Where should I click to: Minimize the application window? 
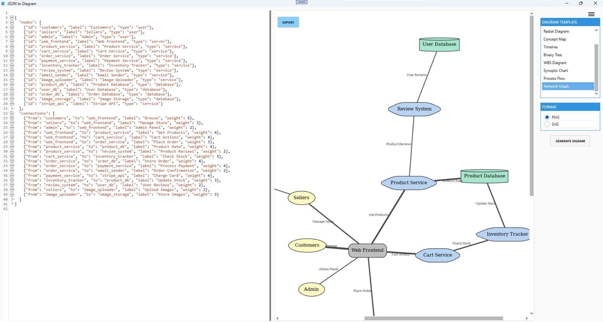pos(566,3)
